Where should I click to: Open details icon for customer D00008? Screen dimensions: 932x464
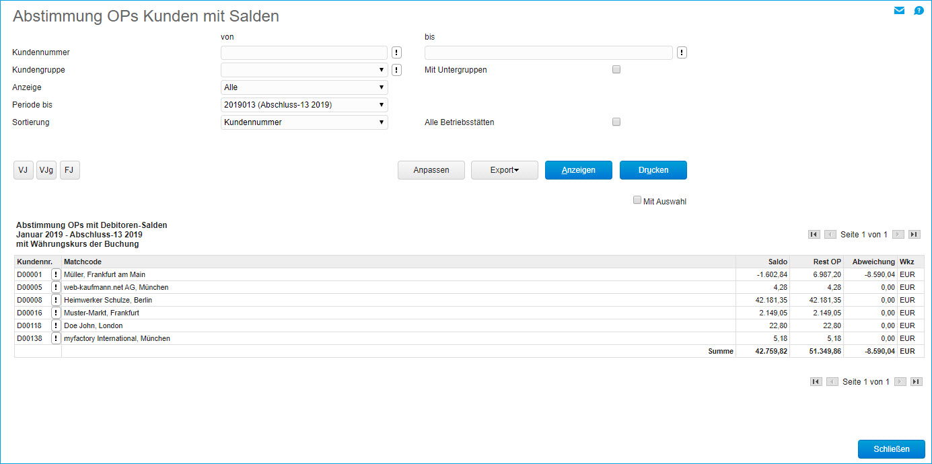[x=56, y=300]
